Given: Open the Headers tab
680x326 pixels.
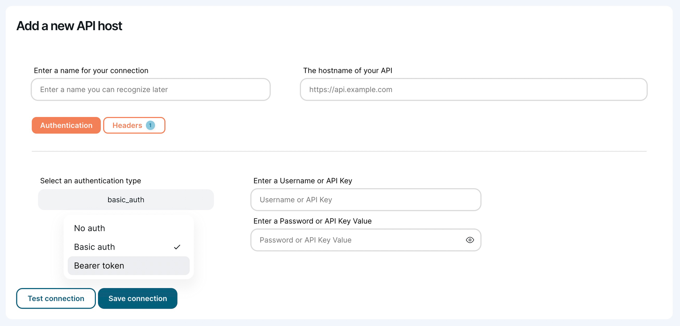Looking at the screenshot, I should coord(128,125).
